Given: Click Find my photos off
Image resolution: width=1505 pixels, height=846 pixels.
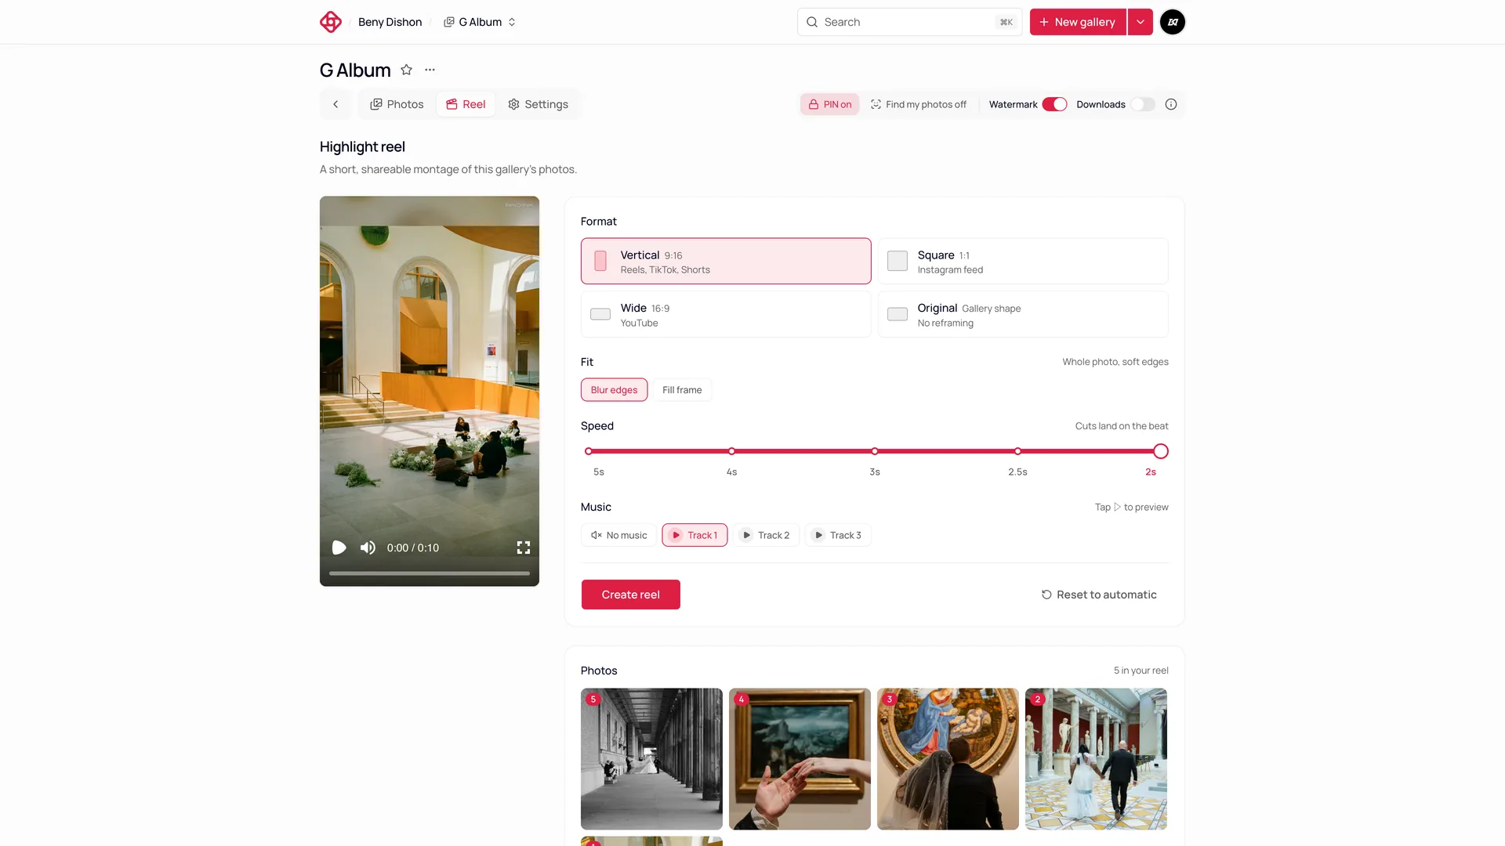Looking at the screenshot, I should (919, 104).
